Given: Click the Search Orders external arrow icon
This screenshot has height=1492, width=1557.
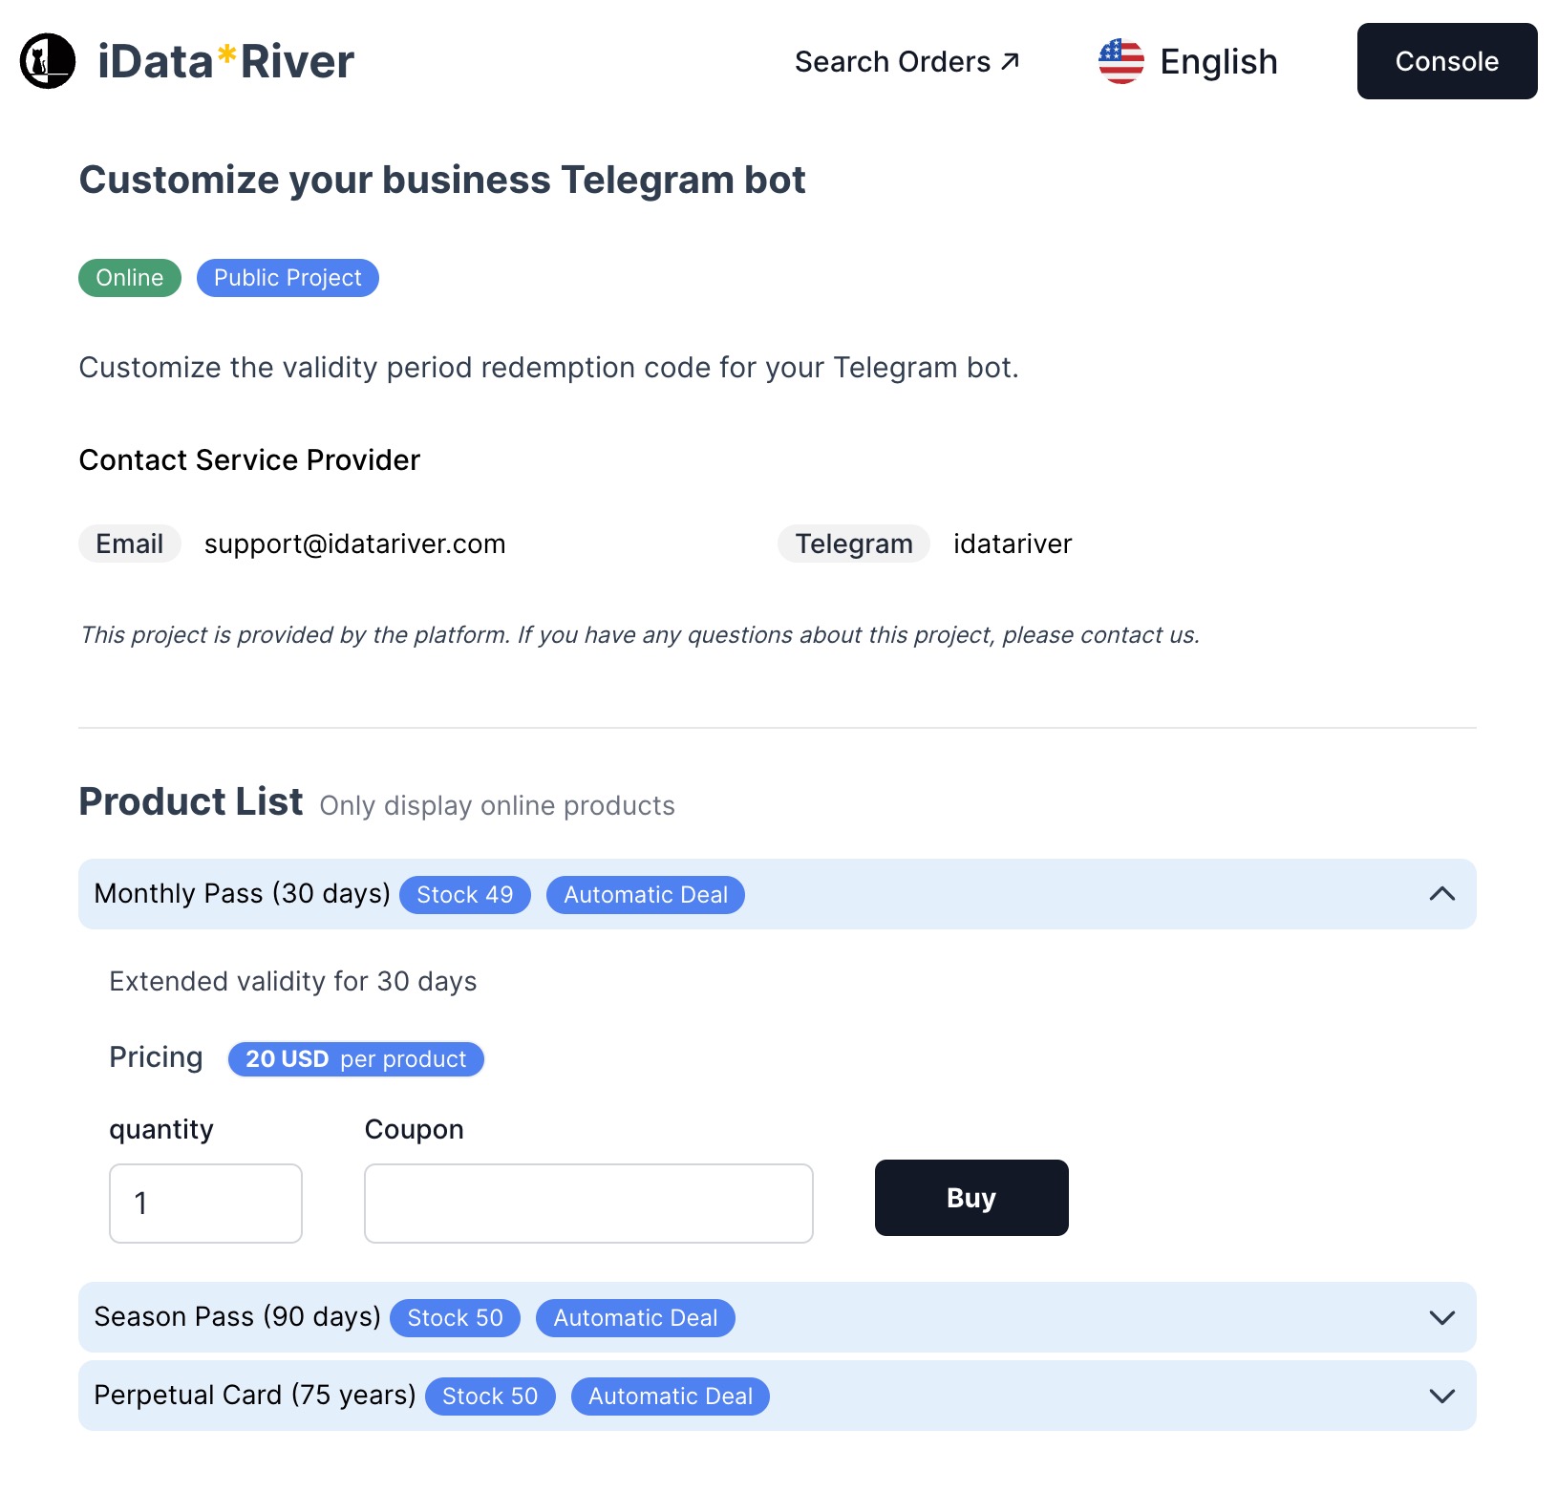Looking at the screenshot, I should click(x=1010, y=60).
